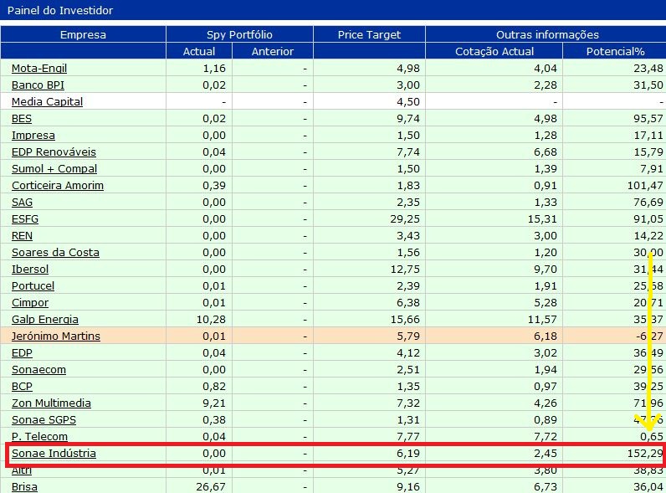Click the Potencial% sub-header
Viewport: 666px width, 493px height.
(x=616, y=51)
